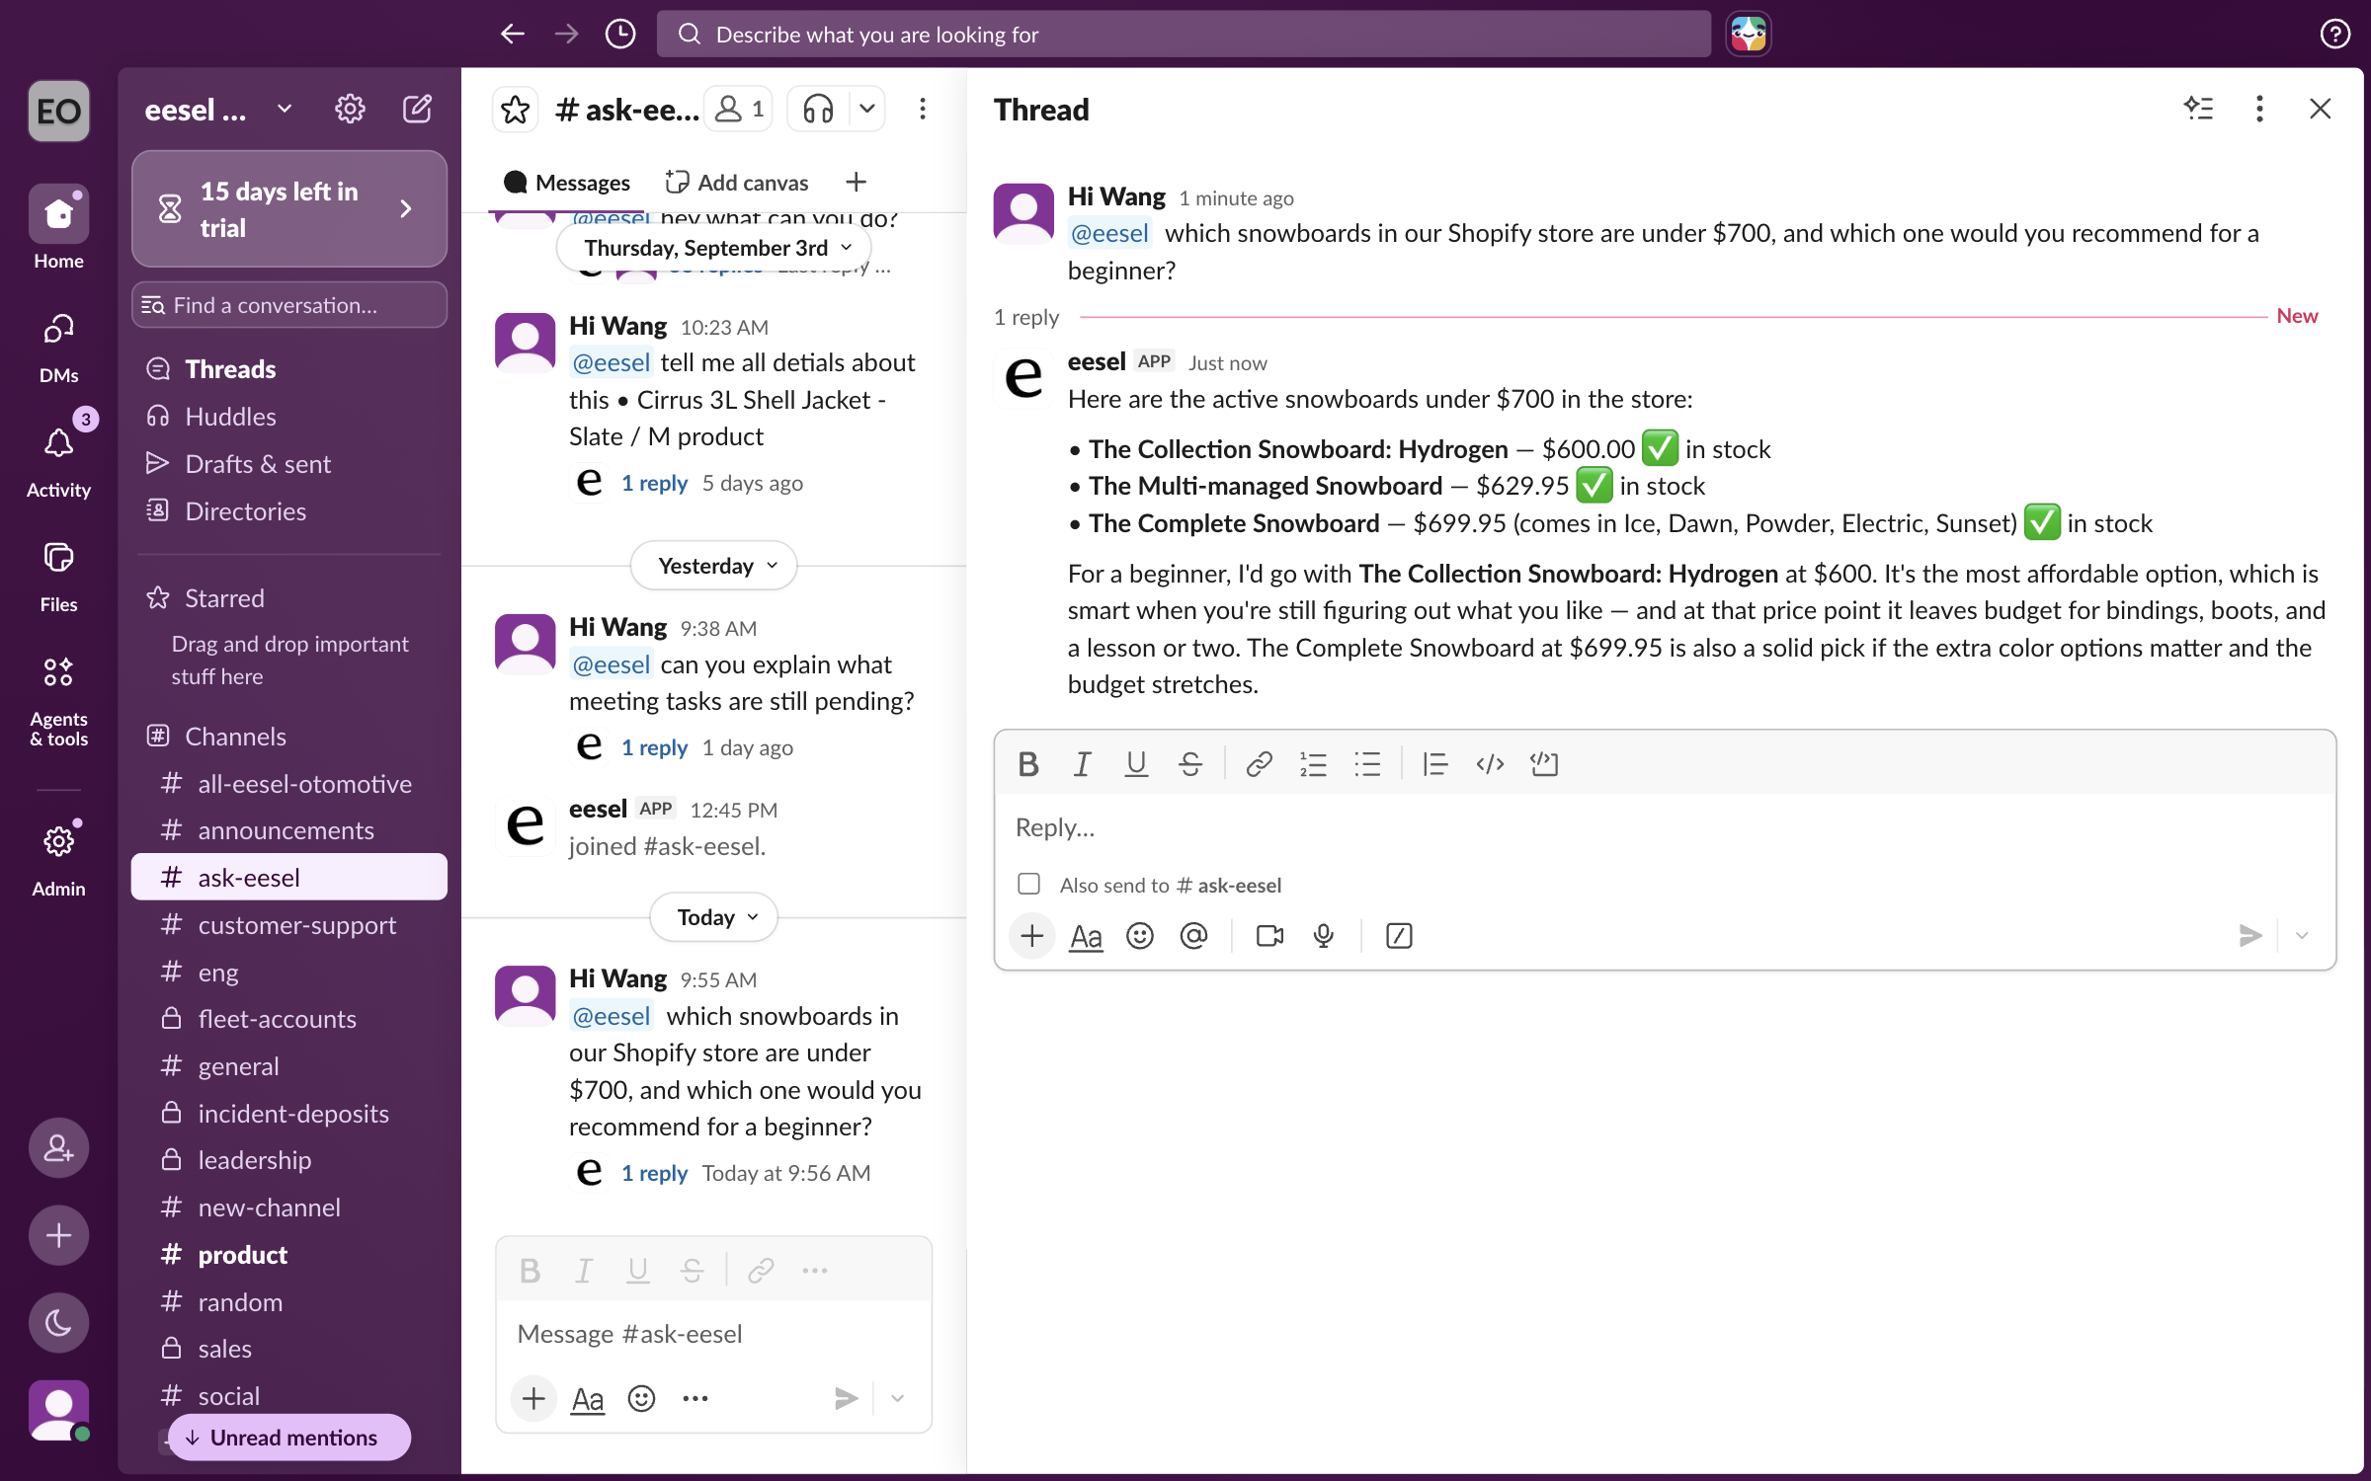Screen dimensions: 2371x1481
Task: Star the ask-eesel channel
Action: (x=515, y=109)
